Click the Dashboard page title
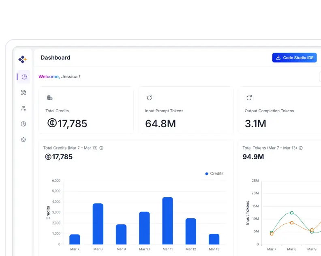The image size is (321, 256). (56, 58)
